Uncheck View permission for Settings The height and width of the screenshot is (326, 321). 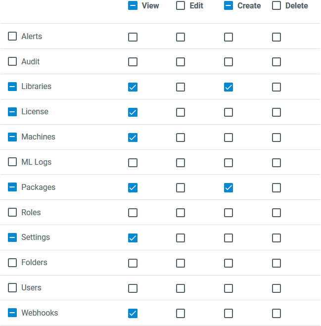pos(133,238)
